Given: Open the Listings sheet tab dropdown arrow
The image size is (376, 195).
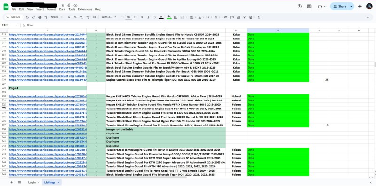Looking at the screenshot, I should (x=58, y=182).
